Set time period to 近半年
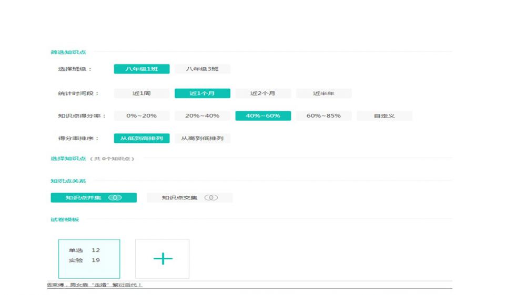Image resolution: width=526 pixels, height=295 pixels. point(323,93)
